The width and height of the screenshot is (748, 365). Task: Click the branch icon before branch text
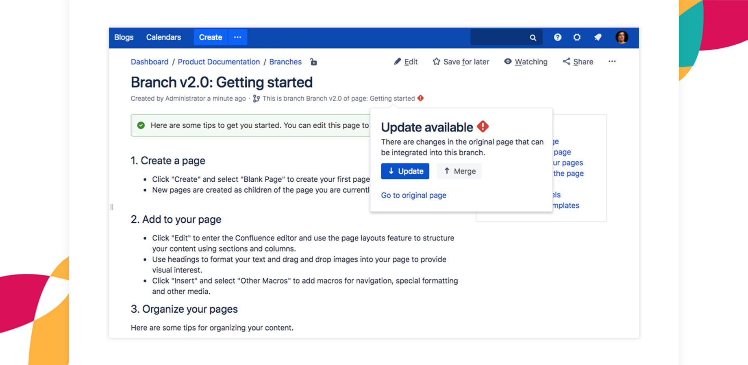(256, 99)
